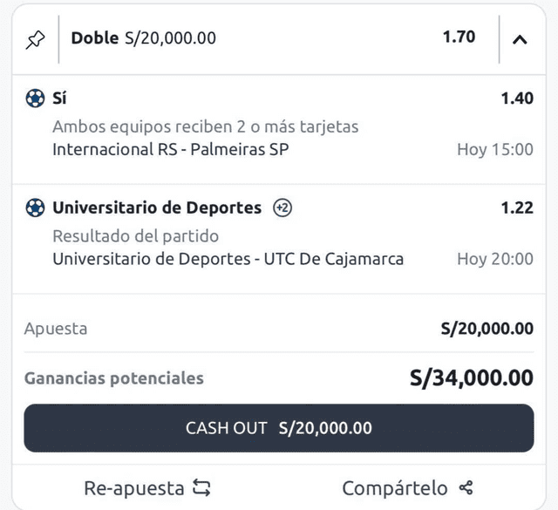Click soccer ball icon beside Universitario de Deportes
The height and width of the screenshot is (510, 558).
pos(35,207)
